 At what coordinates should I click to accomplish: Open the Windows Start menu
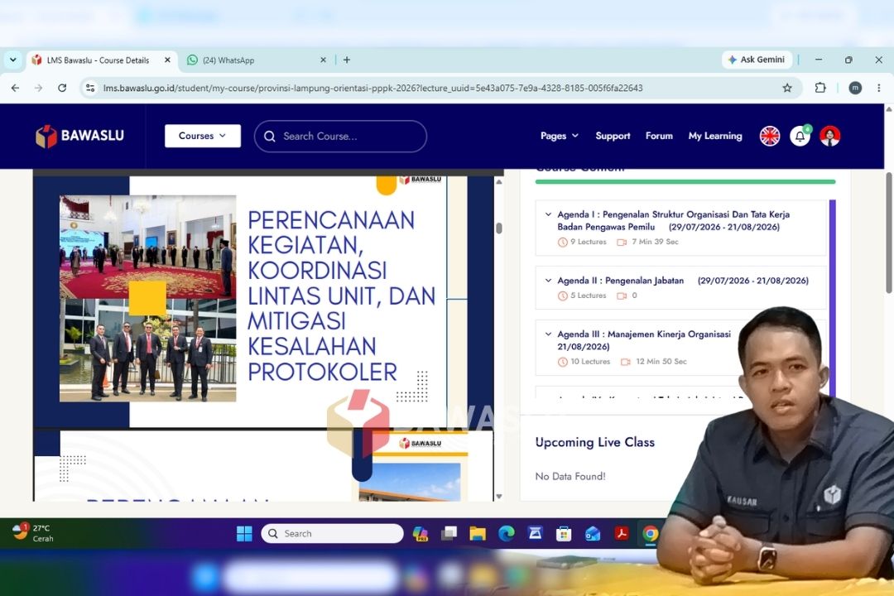coord(244,534)
